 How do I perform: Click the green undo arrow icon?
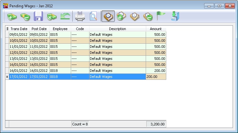tap(65, 16)
